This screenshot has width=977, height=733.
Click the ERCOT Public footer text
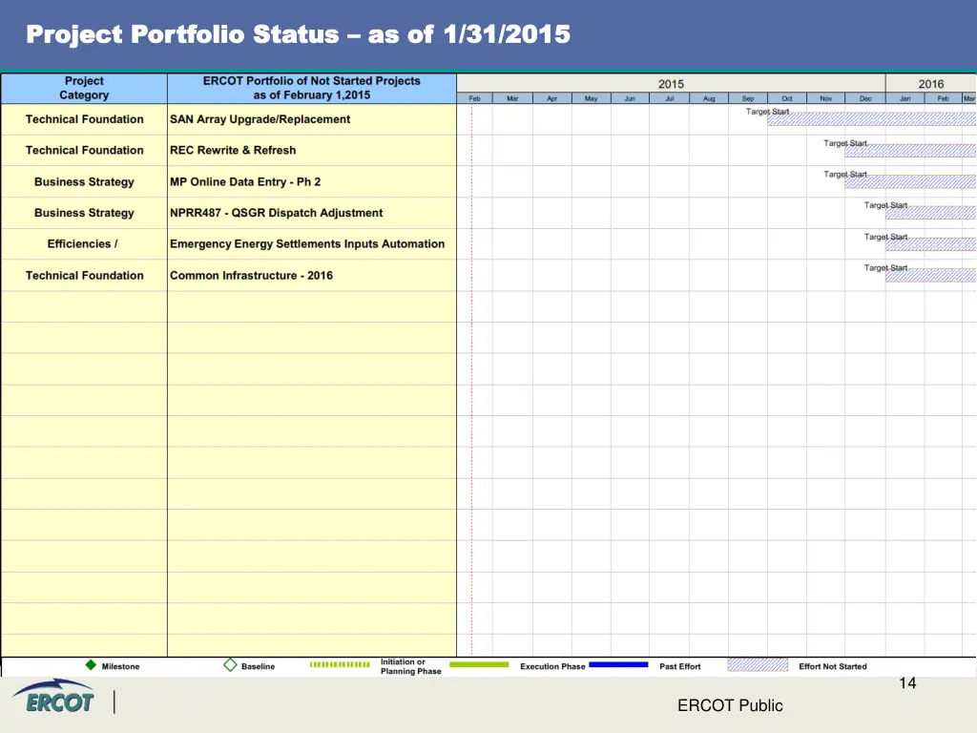point(730,705)
